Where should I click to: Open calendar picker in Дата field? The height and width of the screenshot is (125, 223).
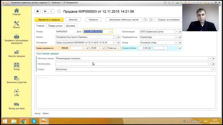pyautogui.click(x=110, y=32)
